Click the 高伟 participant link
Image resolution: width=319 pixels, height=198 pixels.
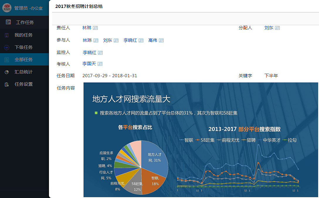pyautogui.click(x=153, y=40)
